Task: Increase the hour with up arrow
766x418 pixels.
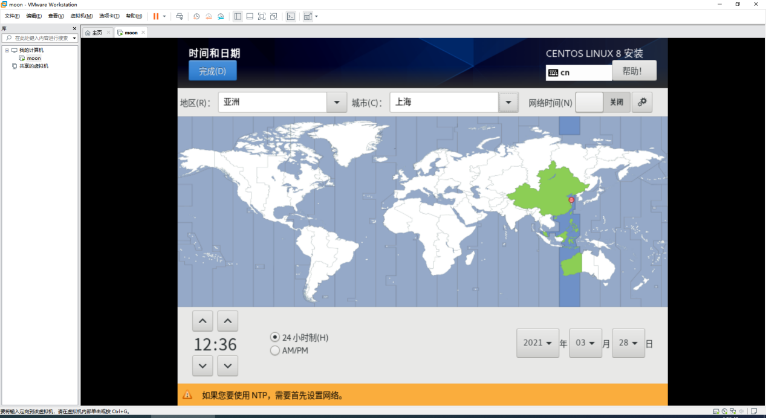Action: (203, 321)
